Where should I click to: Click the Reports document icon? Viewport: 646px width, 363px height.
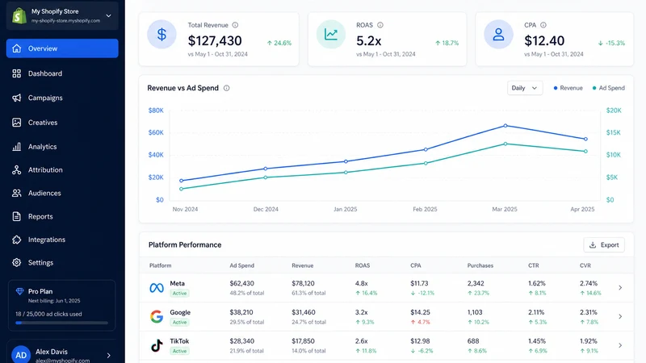point(16,216)
